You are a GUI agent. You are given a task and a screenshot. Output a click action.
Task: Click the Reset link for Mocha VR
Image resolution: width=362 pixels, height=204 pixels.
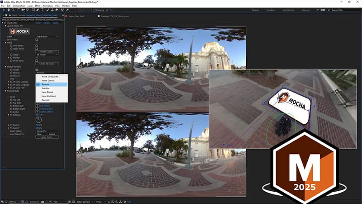[38, 23]
